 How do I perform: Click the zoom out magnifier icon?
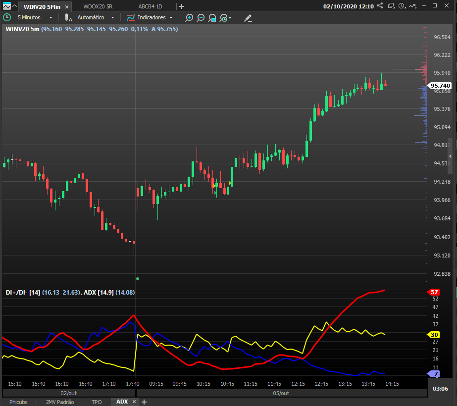201,18
